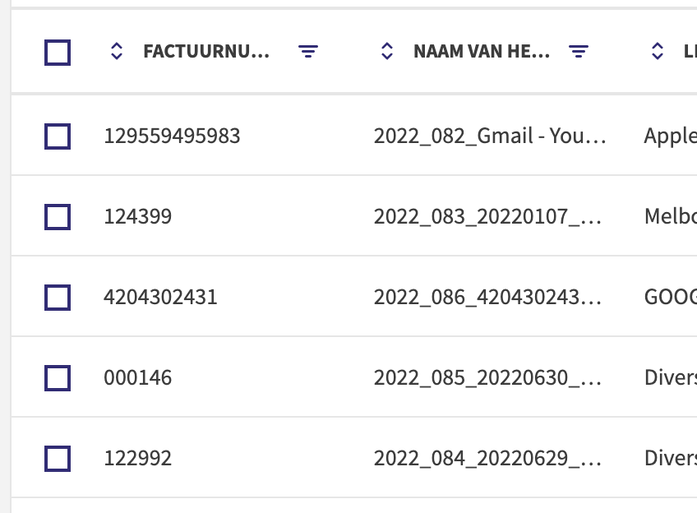Select the row checkbox for 000146

tap(58, 378)
